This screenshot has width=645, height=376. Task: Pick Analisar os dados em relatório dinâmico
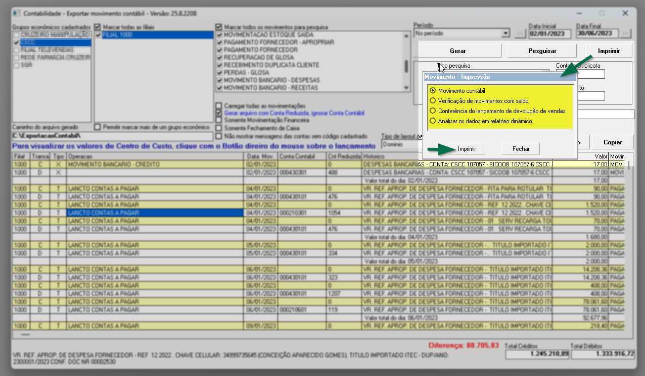pyautogui.click(x=433, y=121)
